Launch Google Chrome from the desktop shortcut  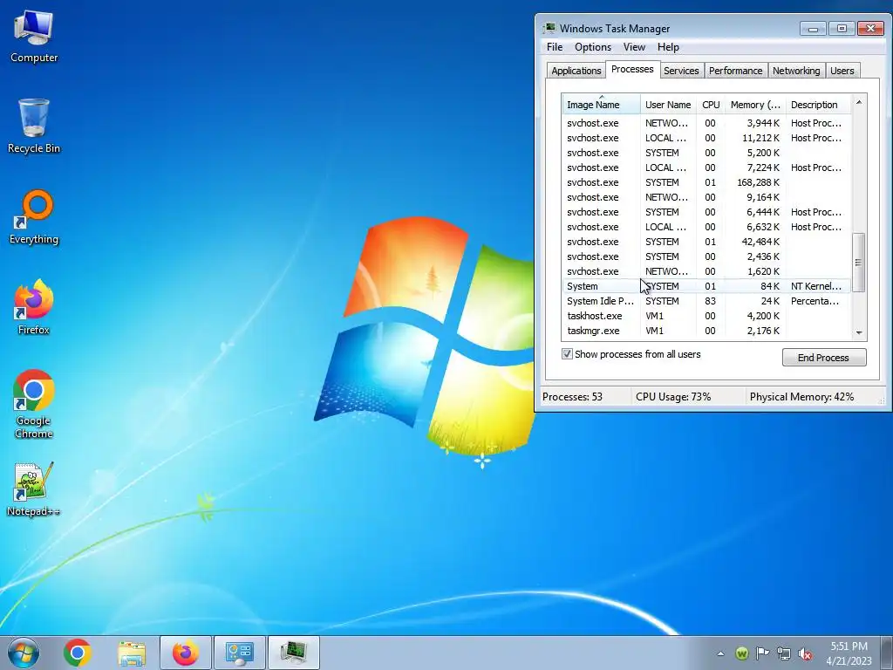click(34, 404)
